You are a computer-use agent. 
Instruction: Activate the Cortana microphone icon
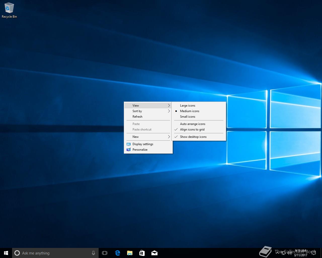click(93, 253)
